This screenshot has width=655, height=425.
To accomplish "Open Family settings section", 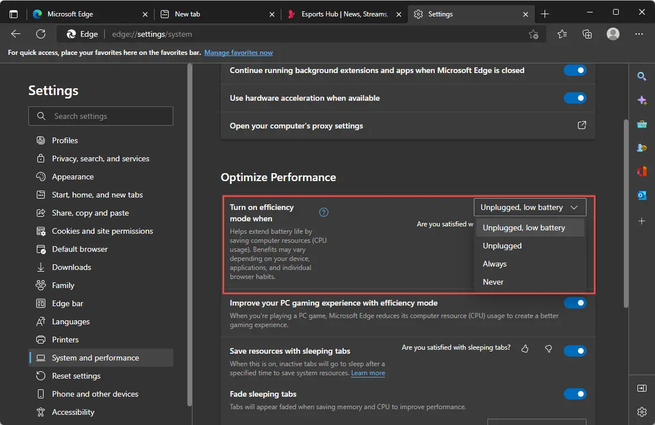I will (101, 286).
